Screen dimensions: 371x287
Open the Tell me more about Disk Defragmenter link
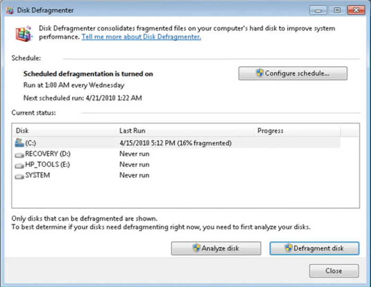point(141,37)
